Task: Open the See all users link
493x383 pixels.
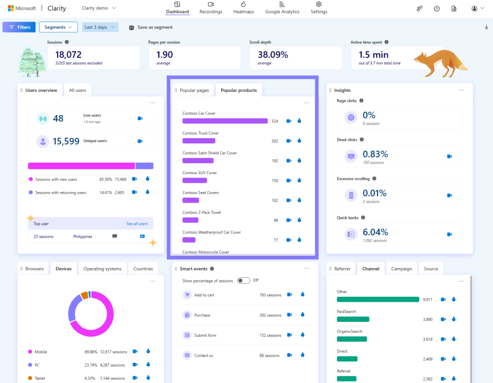Action: [x=137, y=224]
